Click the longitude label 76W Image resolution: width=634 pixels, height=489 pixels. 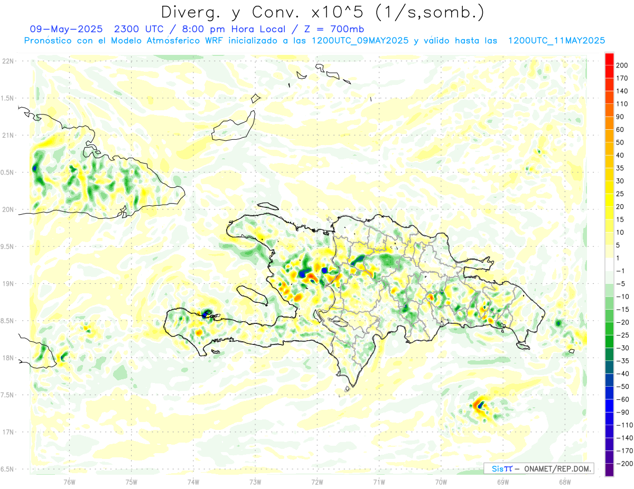(69, 481)
